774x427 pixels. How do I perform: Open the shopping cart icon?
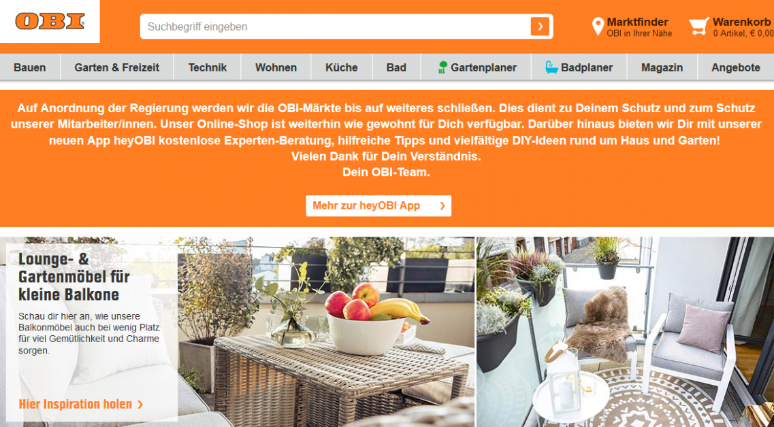tap(699, 27)
